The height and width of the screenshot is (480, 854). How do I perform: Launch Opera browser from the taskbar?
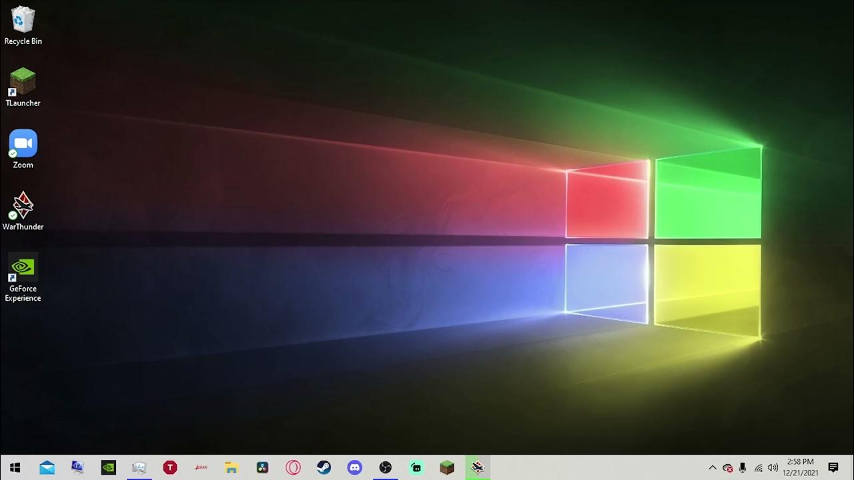click(x=293, y=467)
